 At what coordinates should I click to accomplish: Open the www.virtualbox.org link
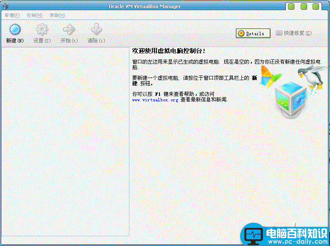tap(155, 100)
